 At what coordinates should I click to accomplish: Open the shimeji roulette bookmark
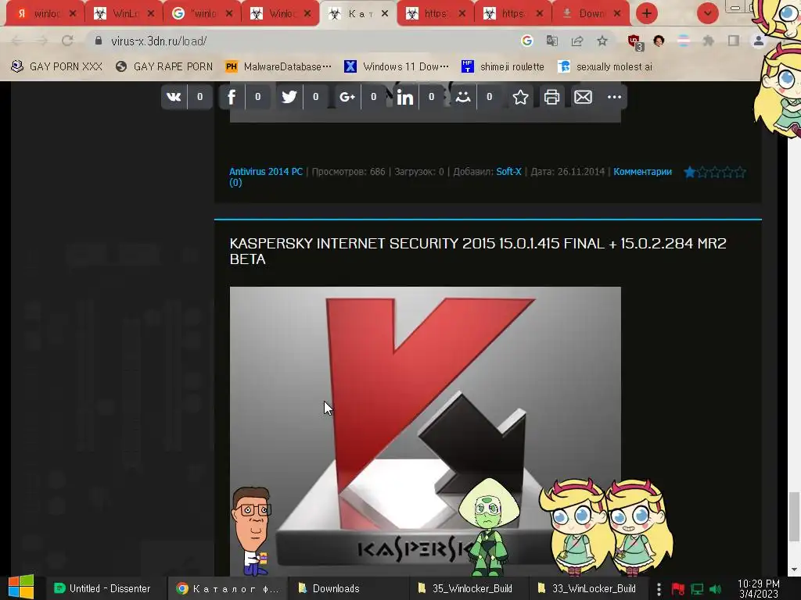pyautogui.click(x=503, y=66)
